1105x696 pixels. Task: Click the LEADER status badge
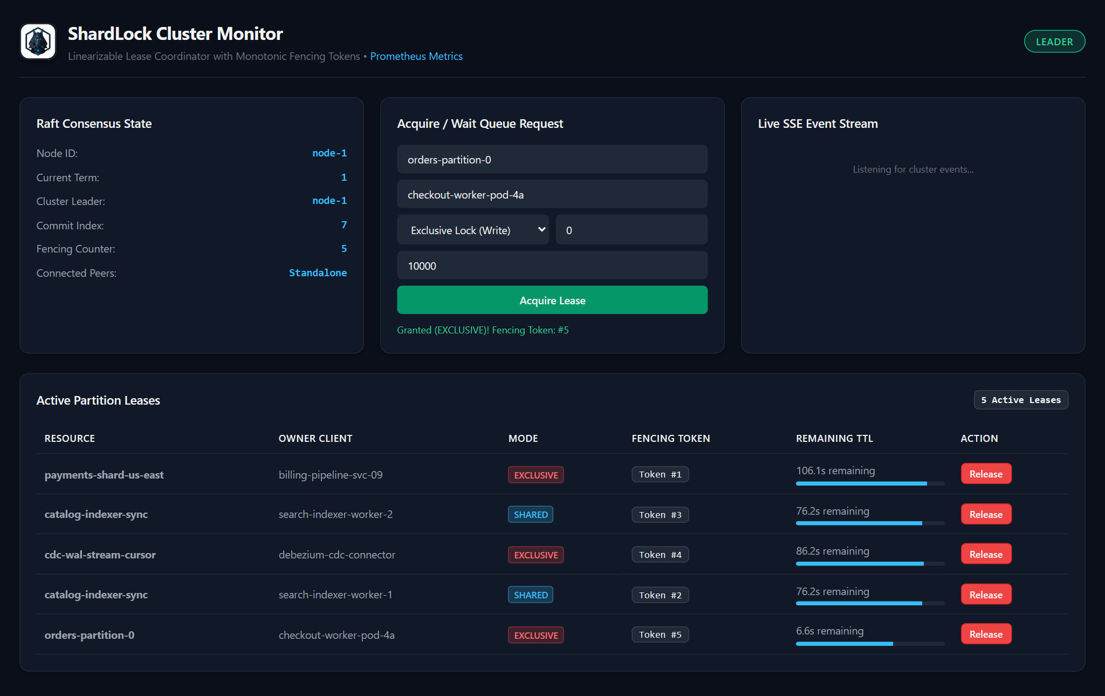[x=1054, y=42]
